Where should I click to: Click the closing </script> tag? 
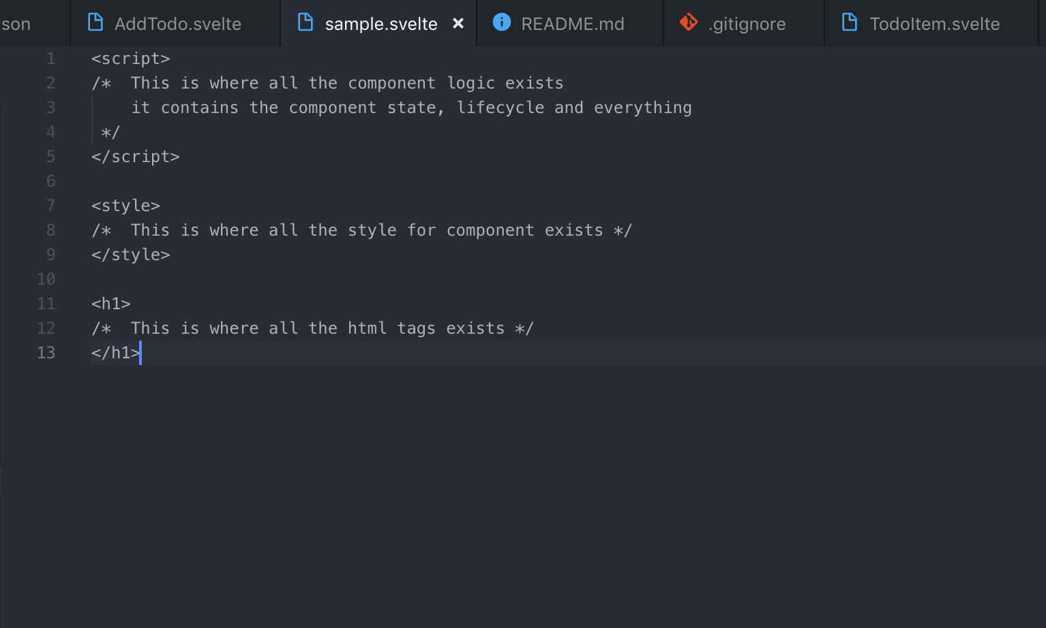pyautogui.click(x=135, y=157)
